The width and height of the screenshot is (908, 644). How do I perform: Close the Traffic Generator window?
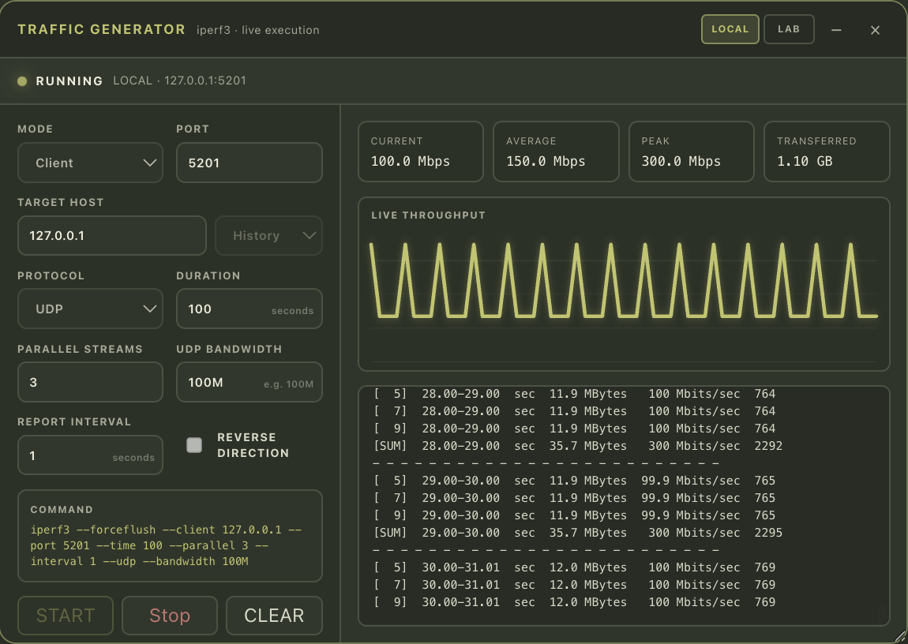point(875,30)
